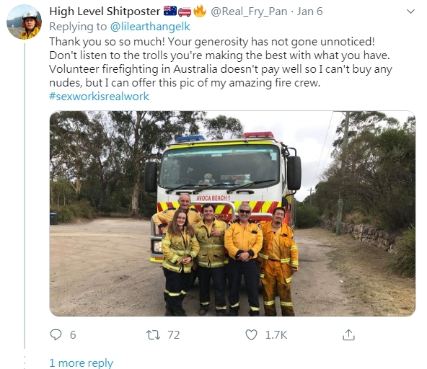Open the author's profile avatar picture
The image size is (427, 369).
click(x=24, y=22)
